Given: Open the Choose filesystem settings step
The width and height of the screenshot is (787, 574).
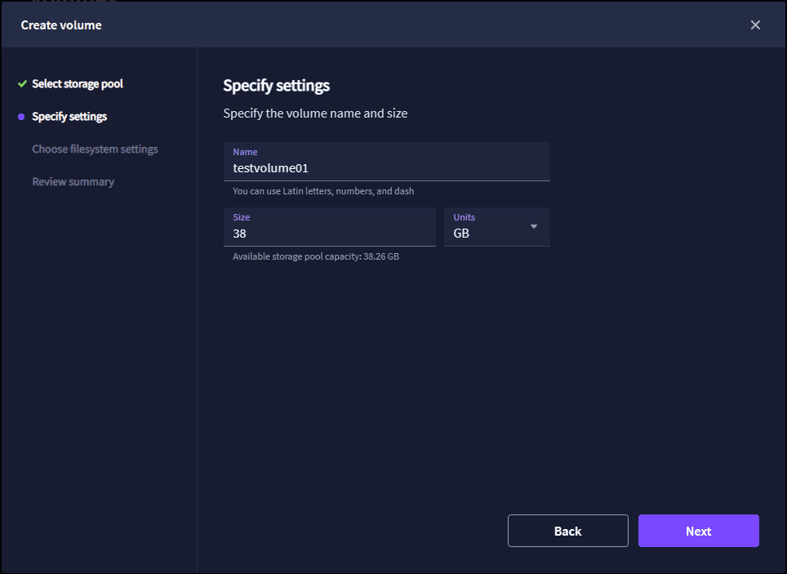Looking at the screenshot, I should pos(95,149).
